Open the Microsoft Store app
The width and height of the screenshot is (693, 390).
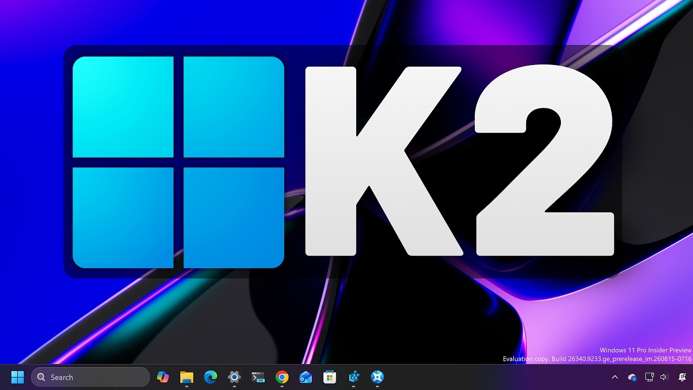pyautogui.click(x=330, y=377)
